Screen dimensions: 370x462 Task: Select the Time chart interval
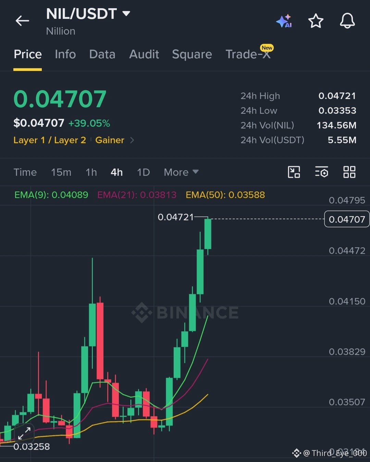click(x=25, y=172)
